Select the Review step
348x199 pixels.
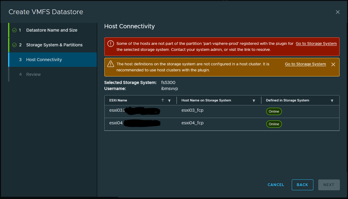(x=33, y=74)
